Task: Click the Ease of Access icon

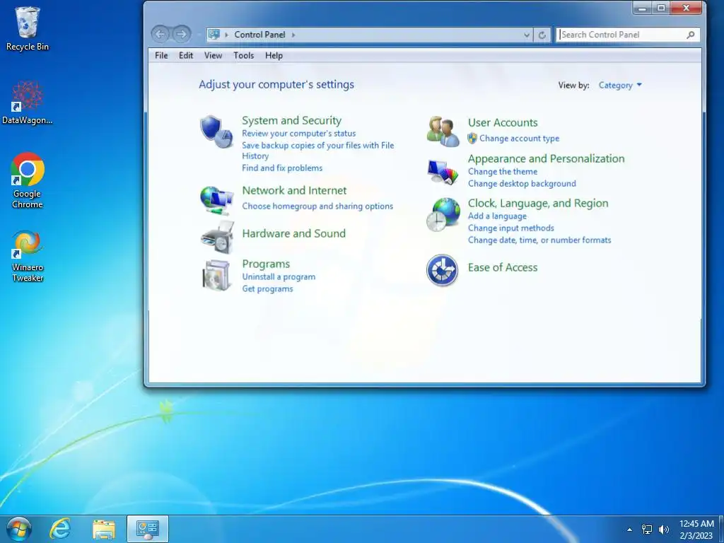Action: [x=443, y=270]
